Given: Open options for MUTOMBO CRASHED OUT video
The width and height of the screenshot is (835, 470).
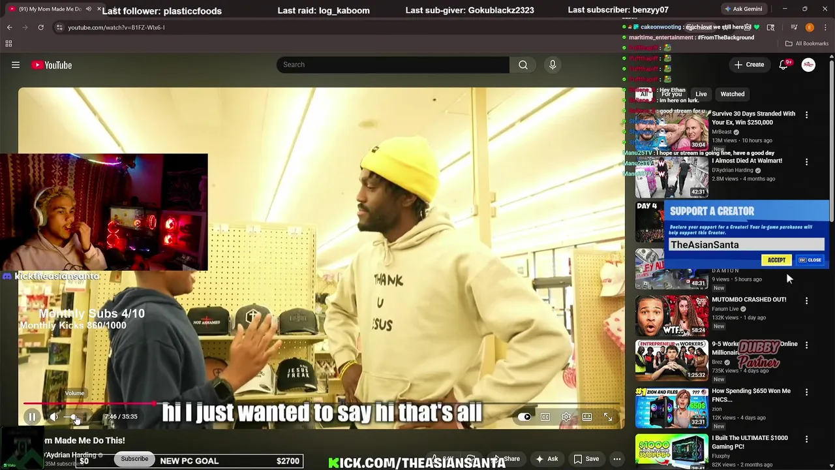Looking at the screenshot, I should click(806, 301).
